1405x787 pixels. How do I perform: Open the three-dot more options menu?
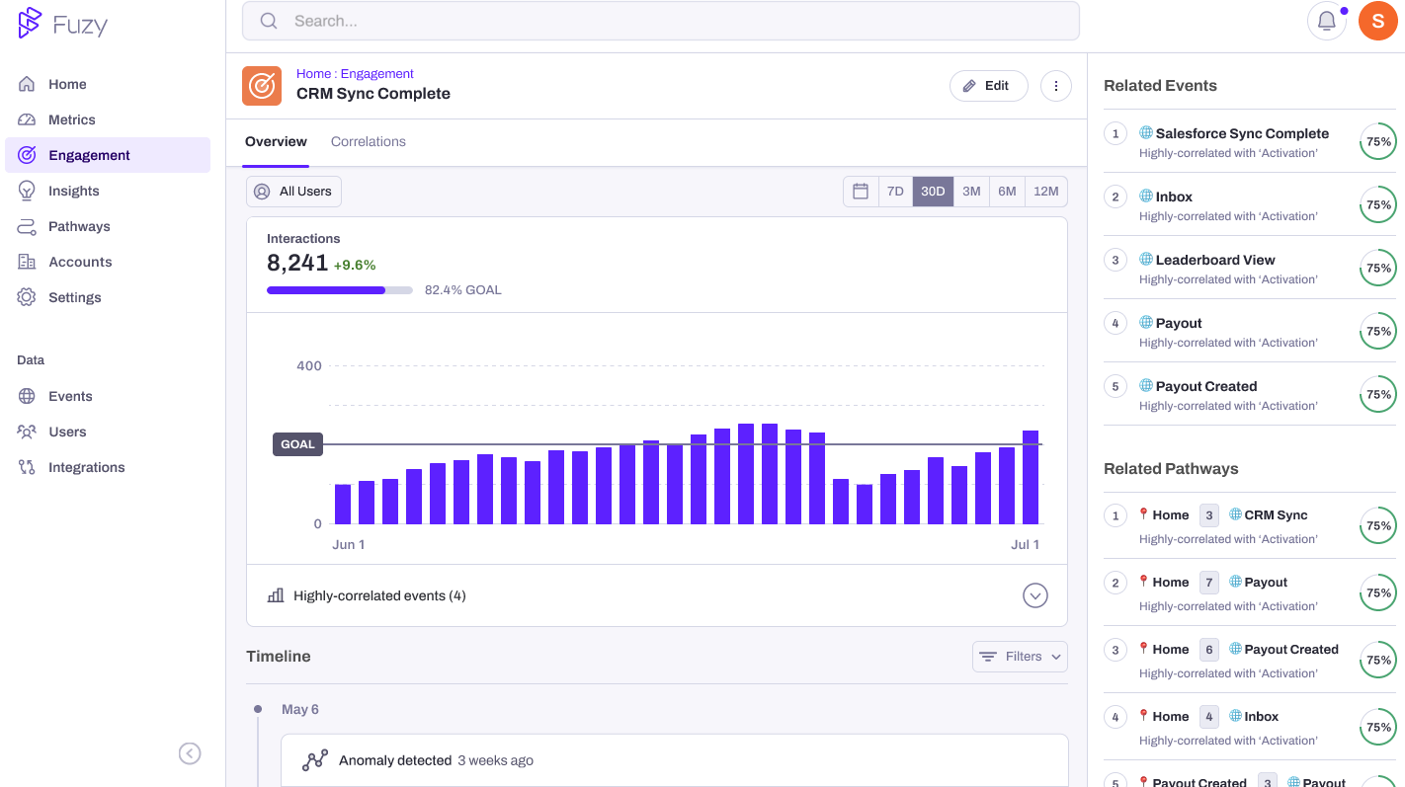[1055, 86]
